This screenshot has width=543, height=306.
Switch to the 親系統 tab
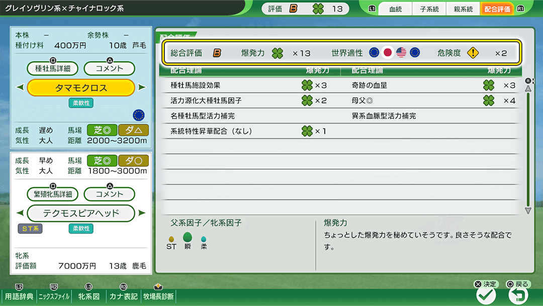coord(463,9)
